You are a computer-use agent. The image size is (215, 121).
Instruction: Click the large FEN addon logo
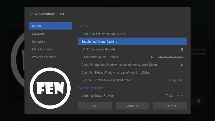(x=50, y=88)
